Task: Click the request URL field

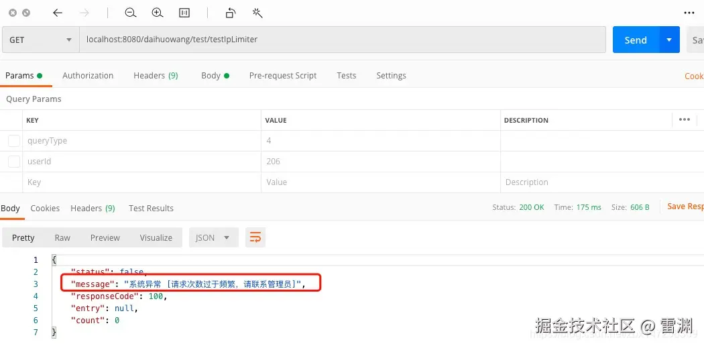Action: point(343,40)
